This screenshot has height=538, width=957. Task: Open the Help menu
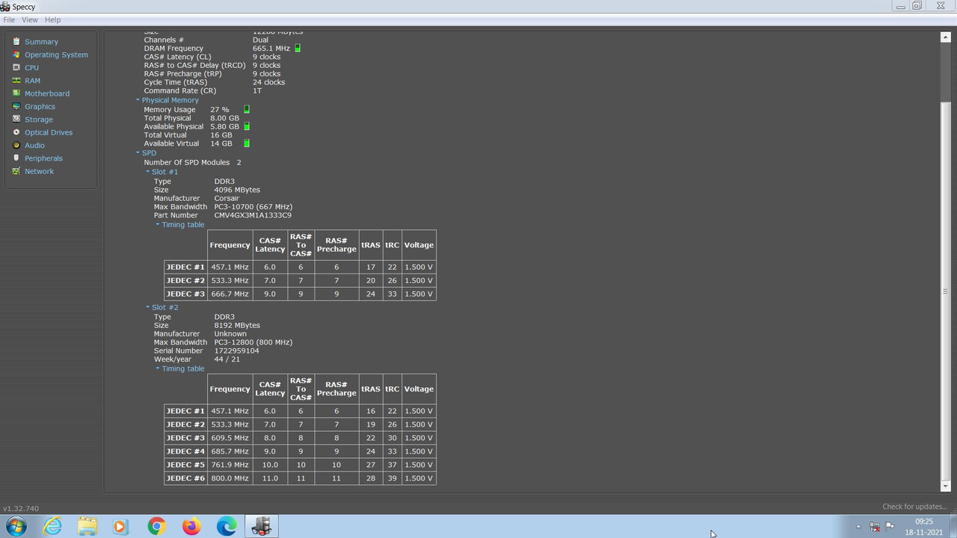52,20
